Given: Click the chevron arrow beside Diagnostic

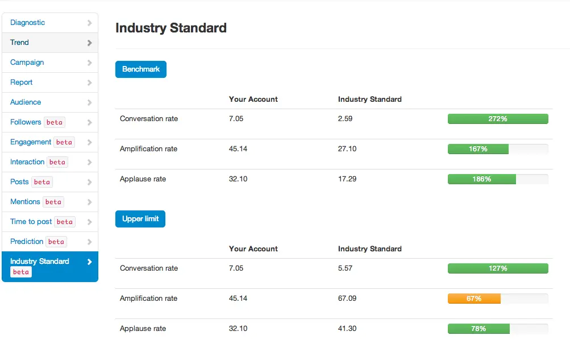Looking at the screenshot, I should pos(89,23).
